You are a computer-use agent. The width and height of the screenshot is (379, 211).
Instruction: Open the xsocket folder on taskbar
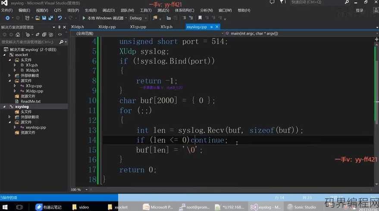coord(118,207)
